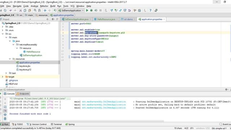Expand the target folder
The image size is (231, 130).
3,77
